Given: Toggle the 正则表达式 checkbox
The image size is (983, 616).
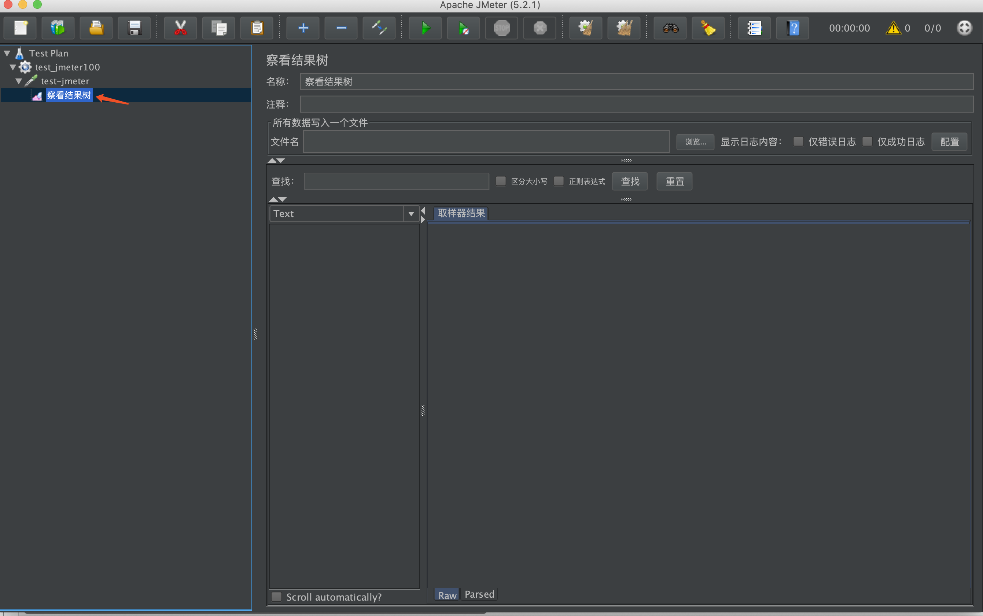Looking at the screenshot, I should pos(559,181).
